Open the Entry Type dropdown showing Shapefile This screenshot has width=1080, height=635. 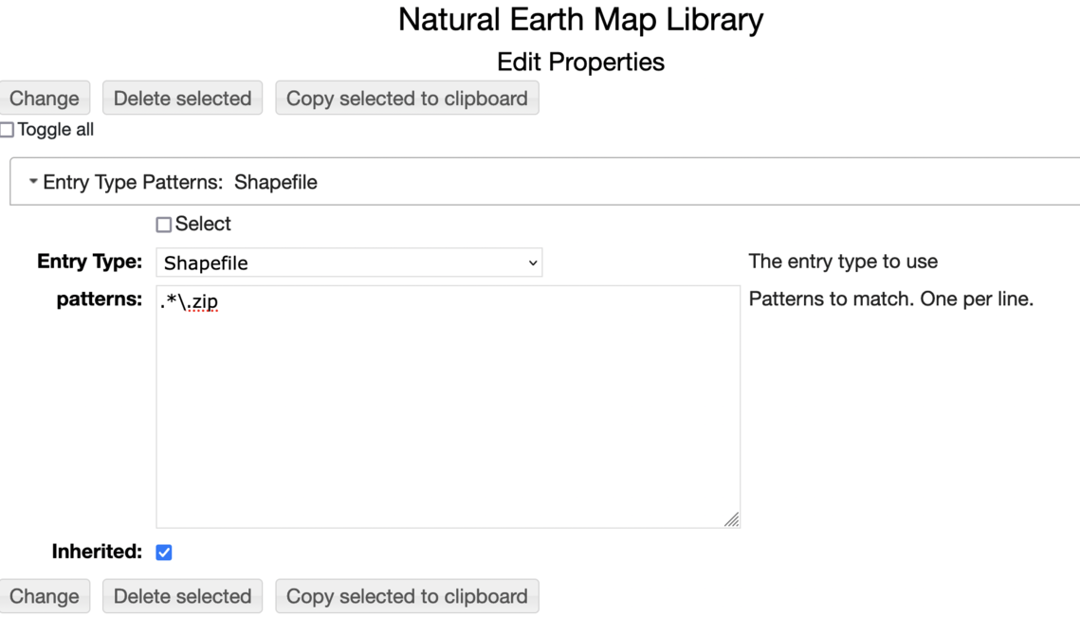(348, 263)
